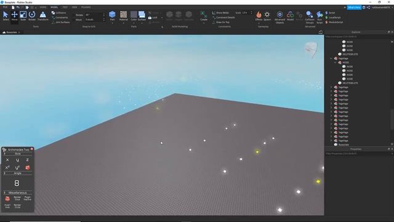Select the Z axis in Archimedes Two
394x222 pixels.
(x=27, y=160)
